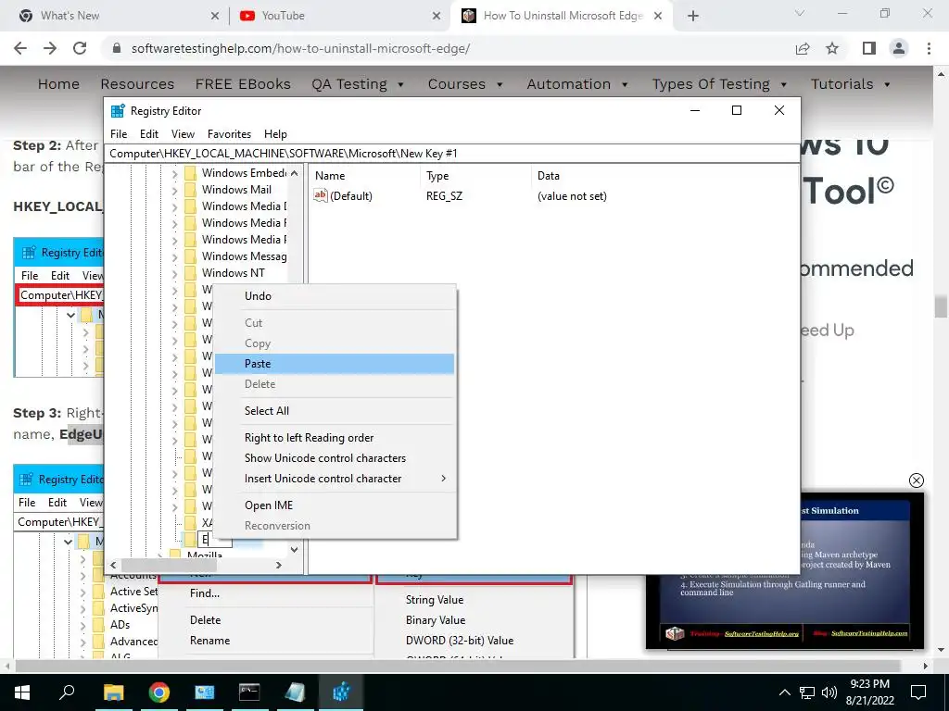Click the Chrome back arrow icon

[x=20, y=48]
